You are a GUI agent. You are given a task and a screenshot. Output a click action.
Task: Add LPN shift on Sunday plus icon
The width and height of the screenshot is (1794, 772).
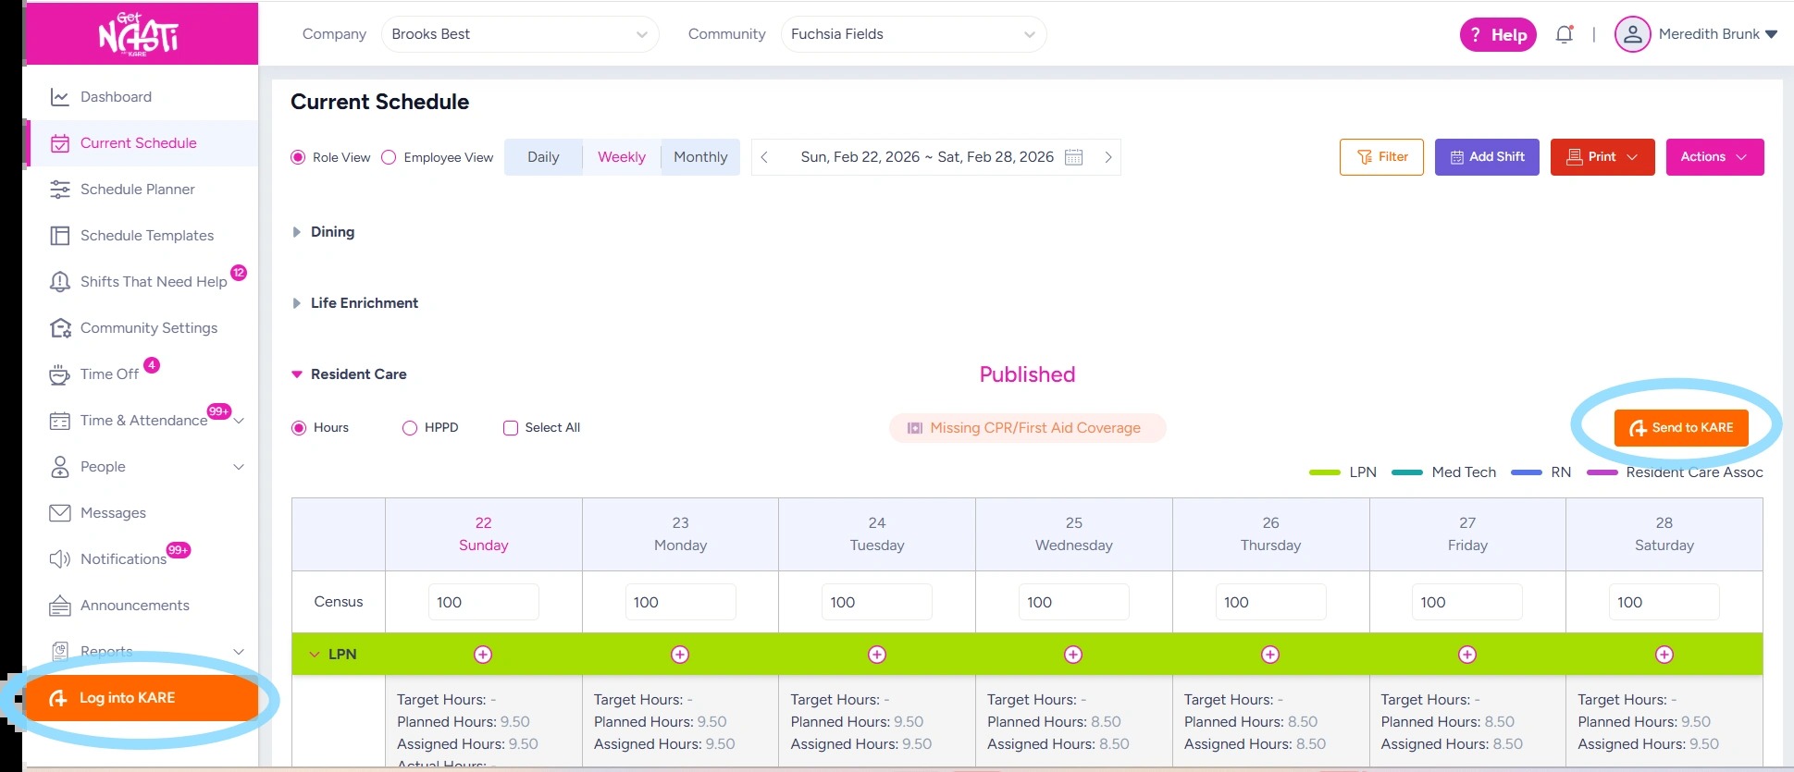pyautogui.click(x=483, y=655)
